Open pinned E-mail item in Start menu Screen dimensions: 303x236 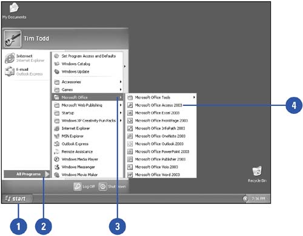tap(26, 71)
